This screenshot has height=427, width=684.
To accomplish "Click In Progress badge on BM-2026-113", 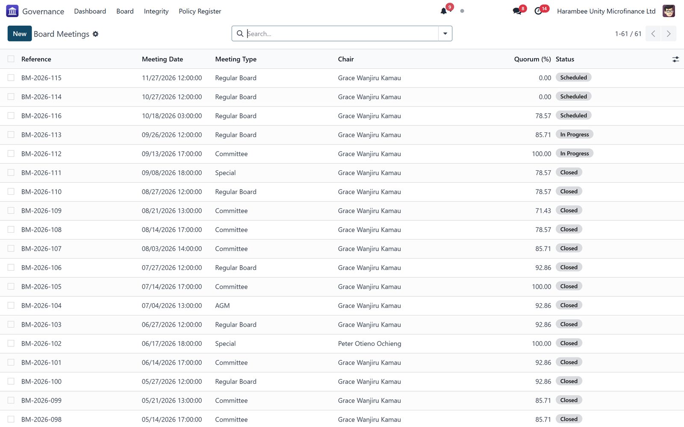I will (x=574, y=135).
